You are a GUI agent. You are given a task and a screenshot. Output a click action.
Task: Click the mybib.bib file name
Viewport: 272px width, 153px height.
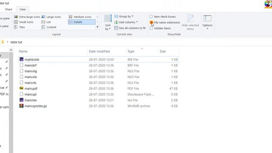coord(32,59)
